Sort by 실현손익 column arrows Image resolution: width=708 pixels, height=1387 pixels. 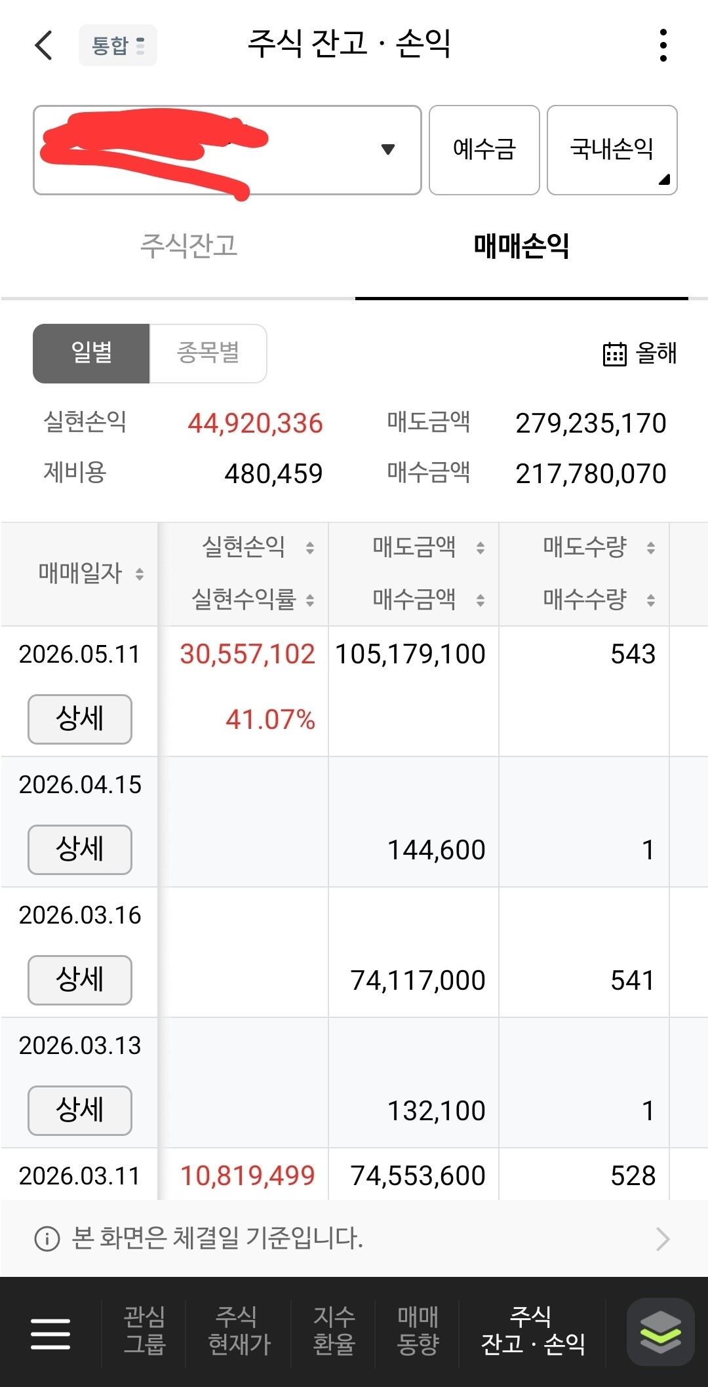click(x=310, y=547)
